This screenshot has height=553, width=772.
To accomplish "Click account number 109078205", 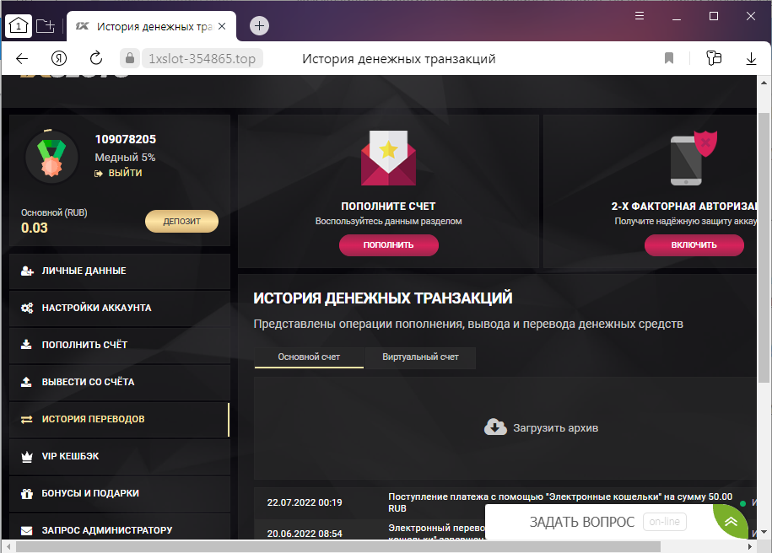I will [126, 139].
